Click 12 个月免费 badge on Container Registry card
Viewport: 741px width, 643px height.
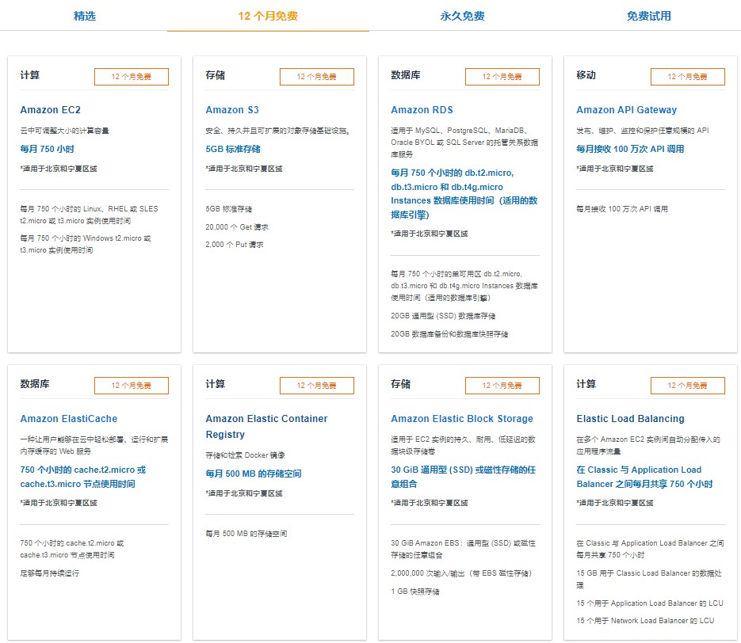pyautogui.click(x=317, y=386)
